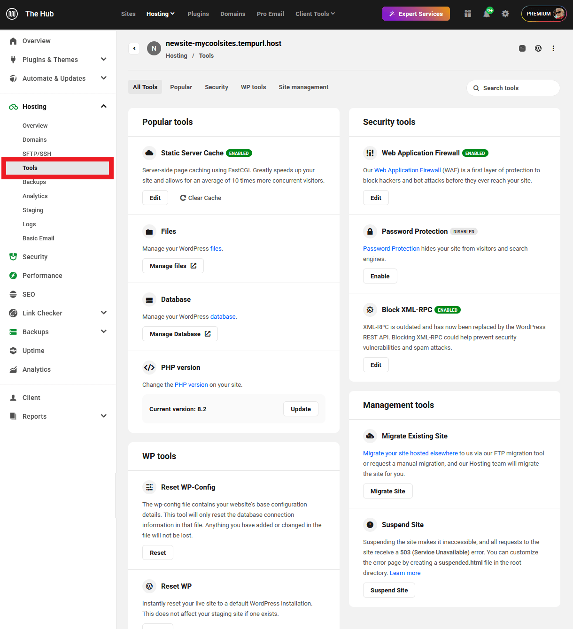Click the Reset WP-Config sliders icon
This screenshot has height=629, width=573.
149,487
